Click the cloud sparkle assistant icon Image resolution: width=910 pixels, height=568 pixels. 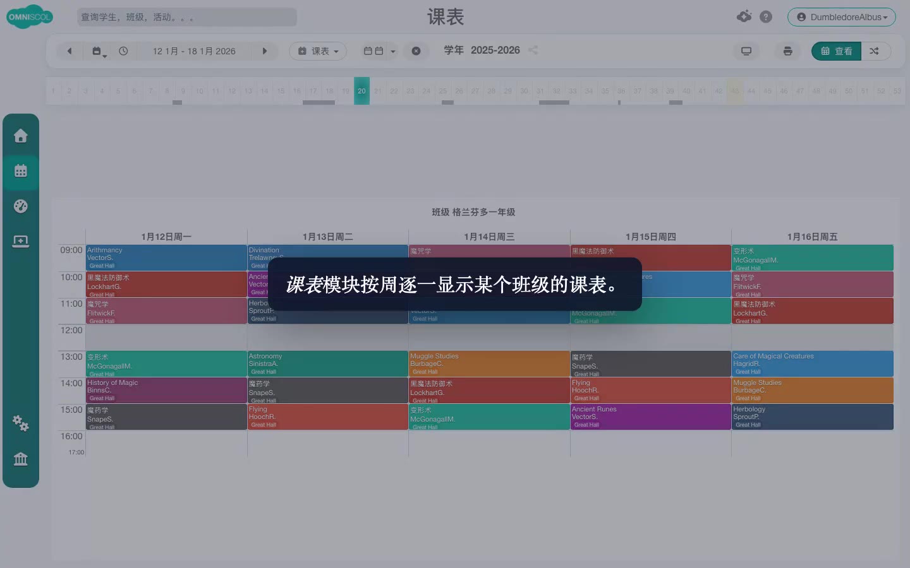(744, 16)
